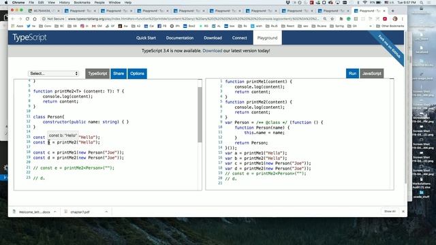Screen dimensions: 436x245
Task: Open the Chrome menu in menu bar
Action: [18, 3]
